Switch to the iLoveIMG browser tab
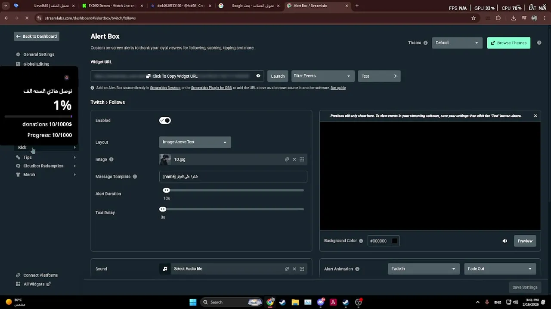Image resolution: width=551 pixels, height=309 pixels. click(x=45, y=6)
